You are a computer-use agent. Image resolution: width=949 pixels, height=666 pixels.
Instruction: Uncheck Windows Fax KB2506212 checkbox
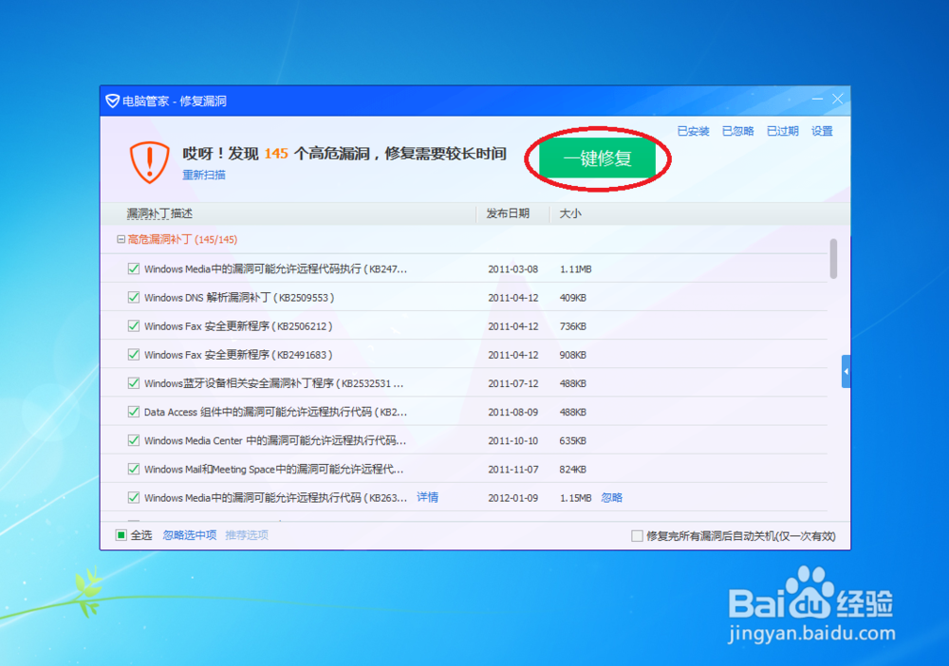[134, 325]
